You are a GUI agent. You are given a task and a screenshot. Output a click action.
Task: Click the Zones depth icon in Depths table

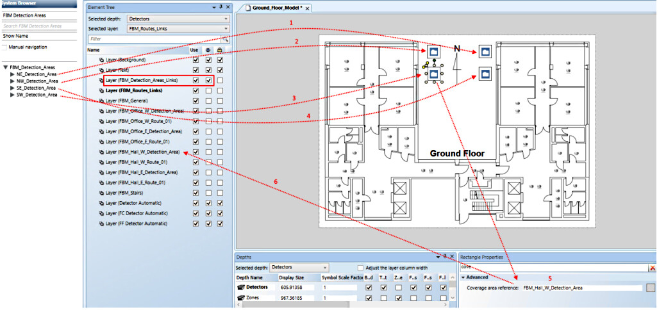[x=242, y=299]
